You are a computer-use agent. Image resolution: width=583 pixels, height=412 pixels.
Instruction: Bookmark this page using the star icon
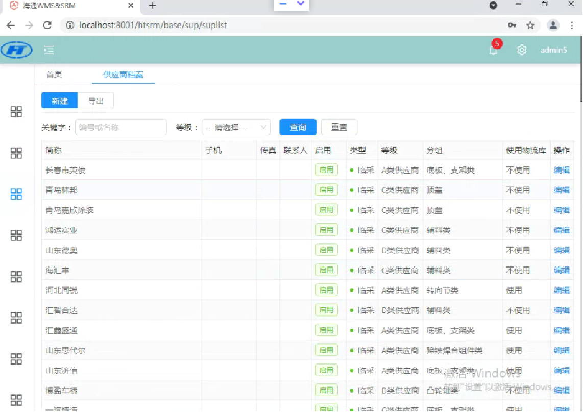tap(530, 25)
